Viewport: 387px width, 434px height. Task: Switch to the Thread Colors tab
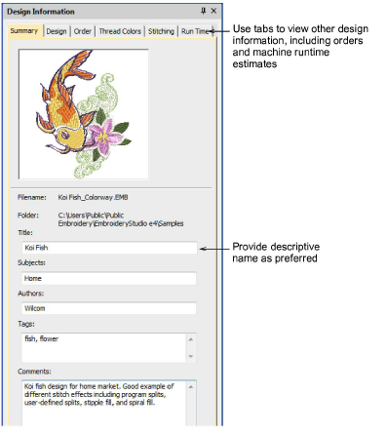pos(120,31)
